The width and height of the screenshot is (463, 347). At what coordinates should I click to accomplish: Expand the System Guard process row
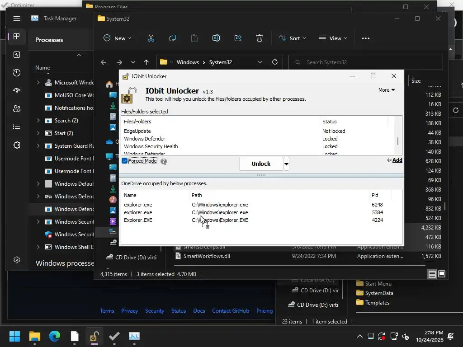coord(38,146)
